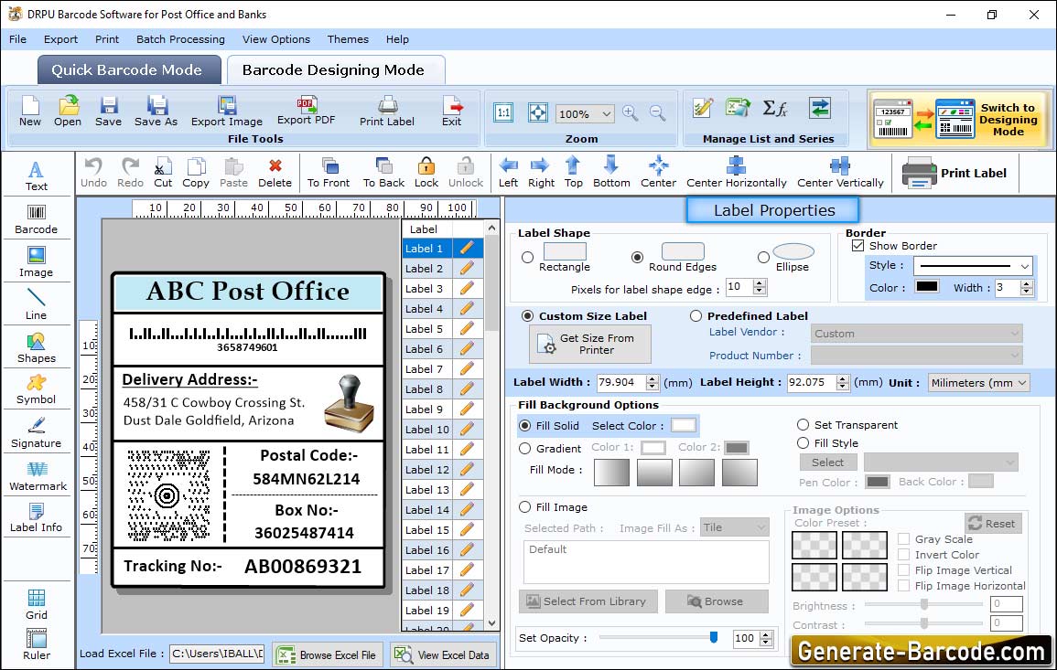Increase pixels for label shape edge
Viewport: 1057px width, 670px height.
[x=760, y=282]
